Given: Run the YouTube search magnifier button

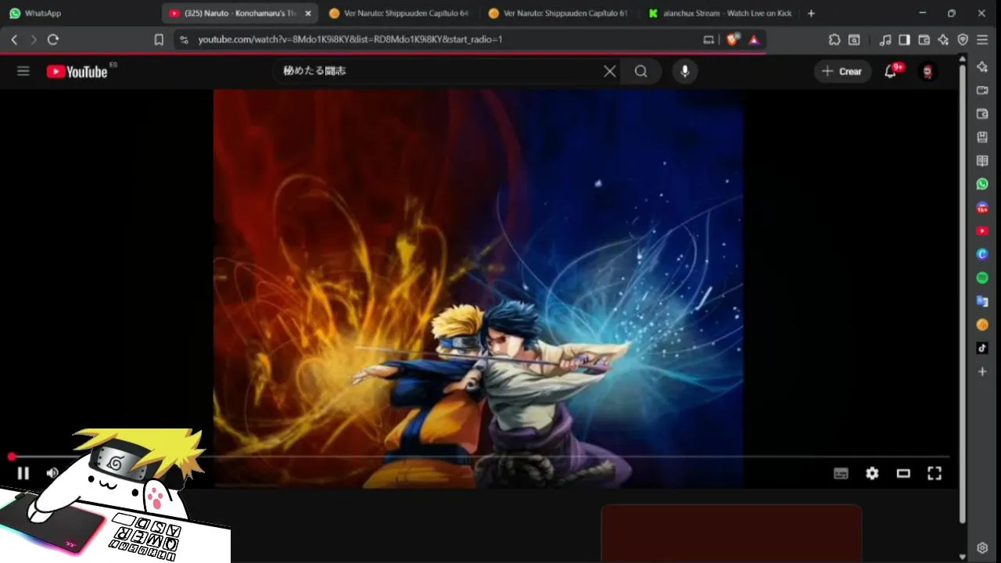Looking at the screenshot, I should 641,71.
